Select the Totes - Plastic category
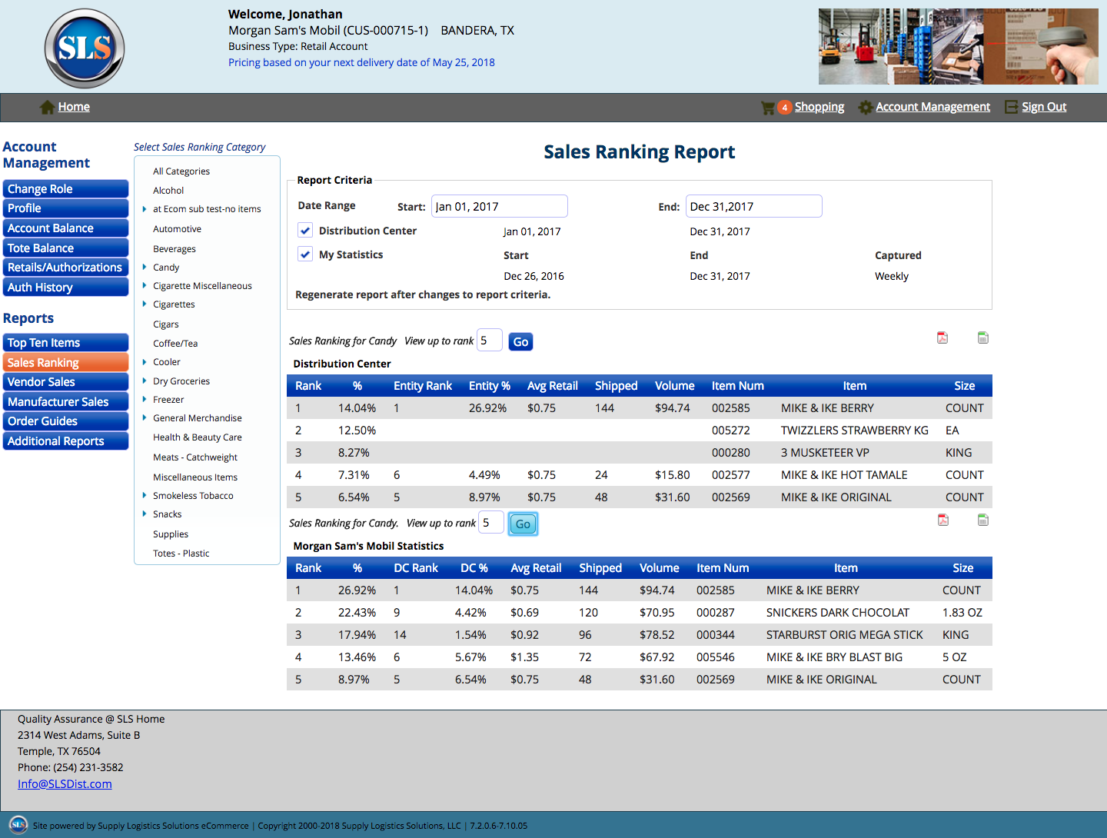The image size is (1107, 838). [x=181, y=554]
